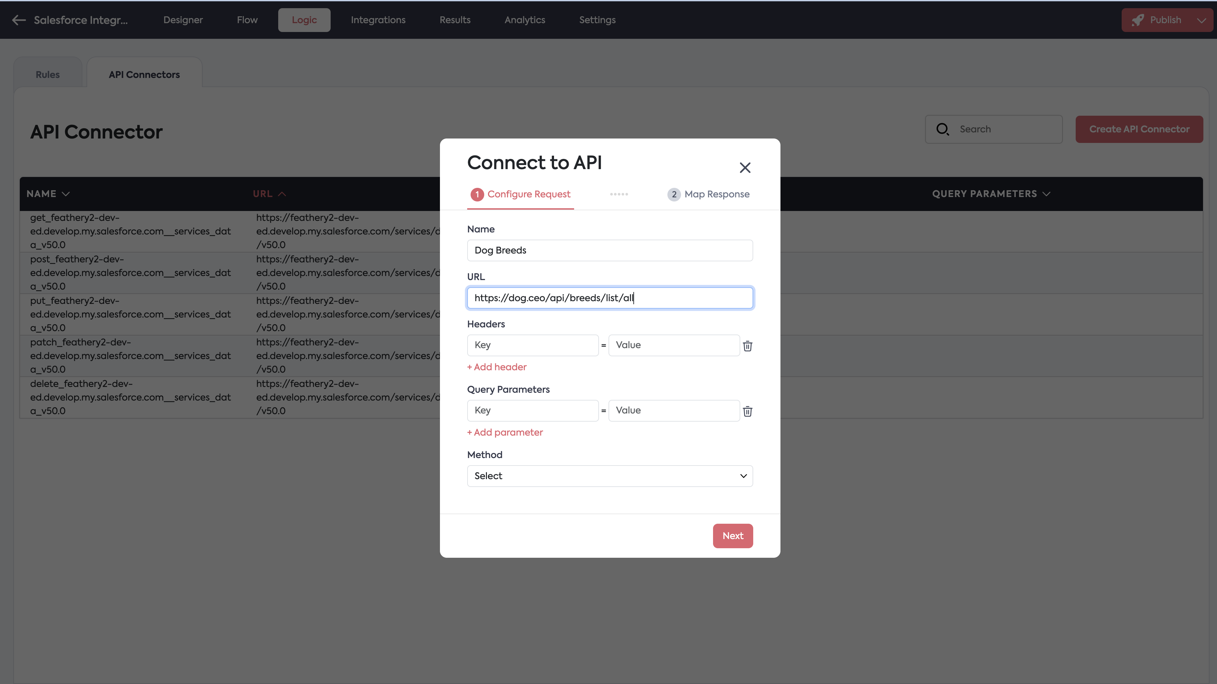Image resolution: width=1217 pixels, height=684 pixels.
Task: Click the + Add header link
Action: point(496,367)
